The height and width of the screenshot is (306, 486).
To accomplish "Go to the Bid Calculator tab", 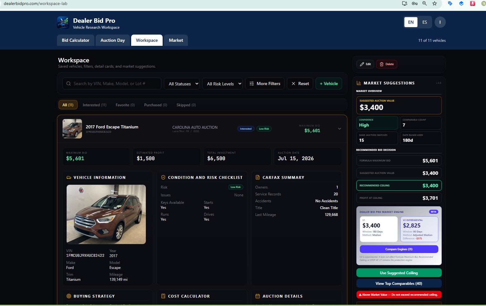I will [x=76, y=40].
